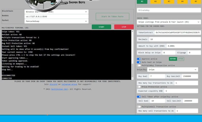Toggle the Approve active switch
The width and height of the screenshot is (202, 122).
(139, 59)
